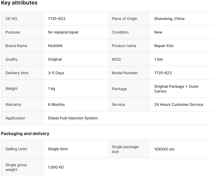Select the HUAXIN brand name value
Image resolution: width=213 pixels, height=176 pixels.
point(55,46)
